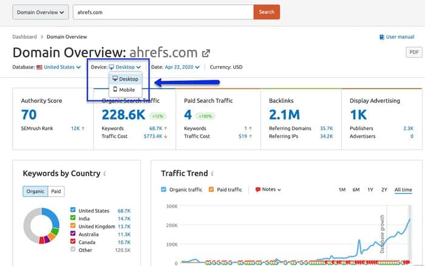Screen dimensions: 425x266
Task: Expand the Notes dropdown
Action: [x=271, y=189]
